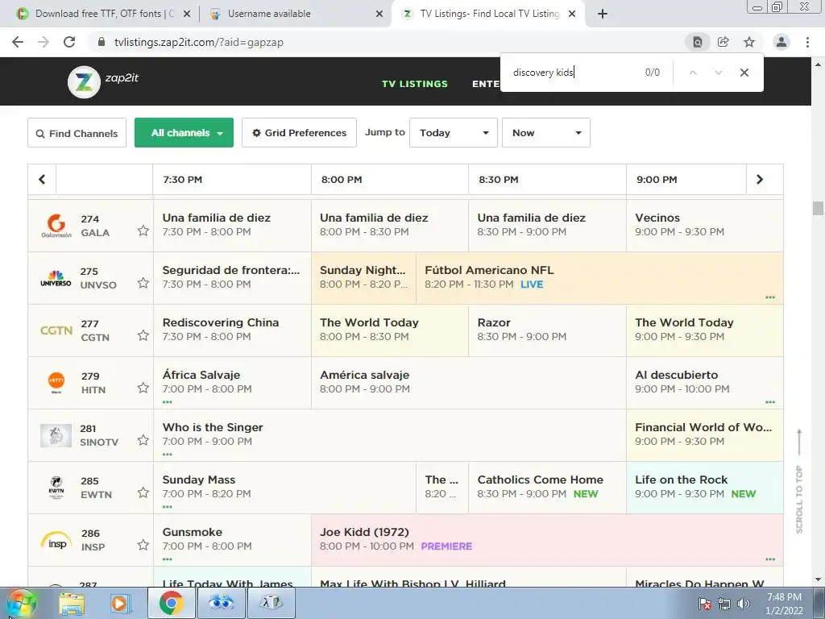Switch to the Username available tab
The width and height of the screenshot is (825, 619).
pyautogui.click(x=295, y=14)
